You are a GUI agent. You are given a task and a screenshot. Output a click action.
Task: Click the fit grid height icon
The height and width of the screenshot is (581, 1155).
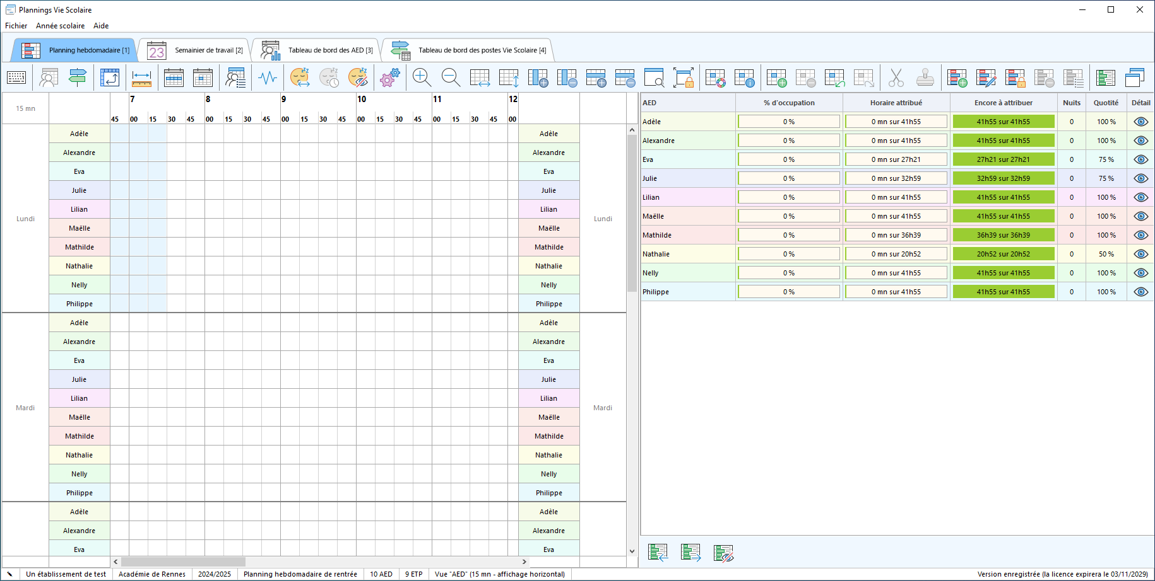point(509,78)
